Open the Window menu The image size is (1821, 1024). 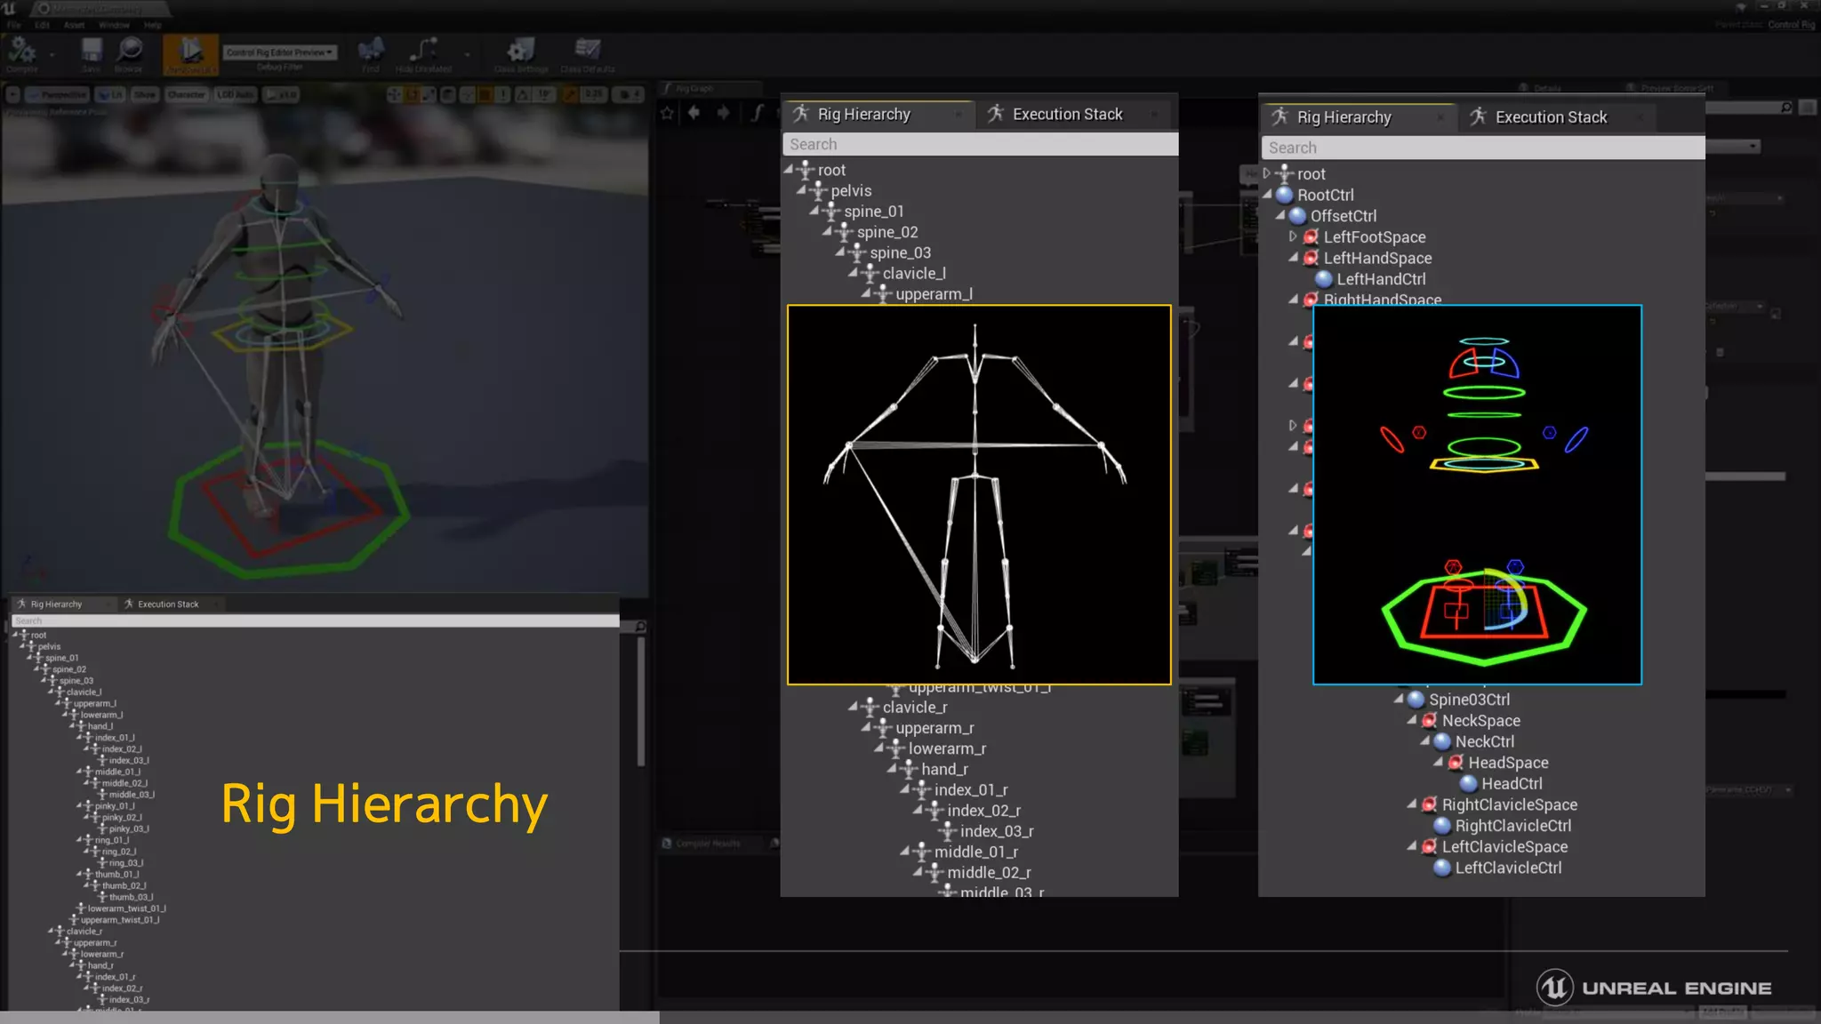click(114, 25)
